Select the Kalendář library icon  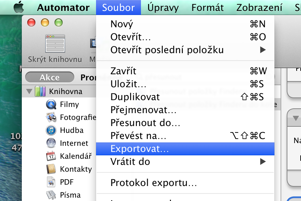[51, 156]
